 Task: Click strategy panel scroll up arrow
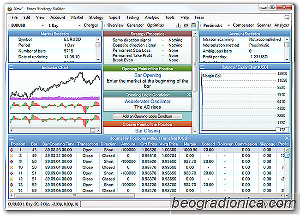[x=195, y=34]
